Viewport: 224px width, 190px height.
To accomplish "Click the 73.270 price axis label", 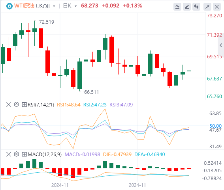I will [215, 16].
